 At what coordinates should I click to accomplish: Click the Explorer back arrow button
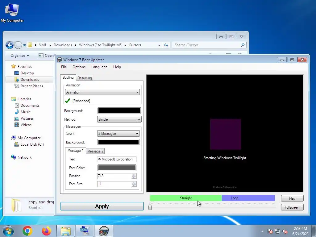10,45
